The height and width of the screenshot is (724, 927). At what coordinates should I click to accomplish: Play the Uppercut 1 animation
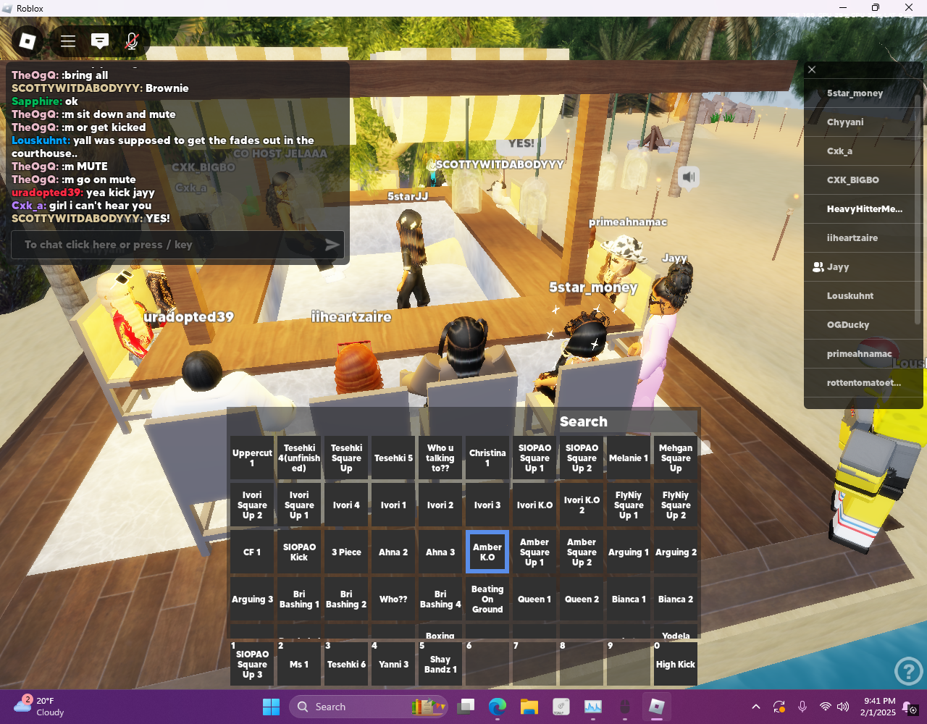click(252, 458)
